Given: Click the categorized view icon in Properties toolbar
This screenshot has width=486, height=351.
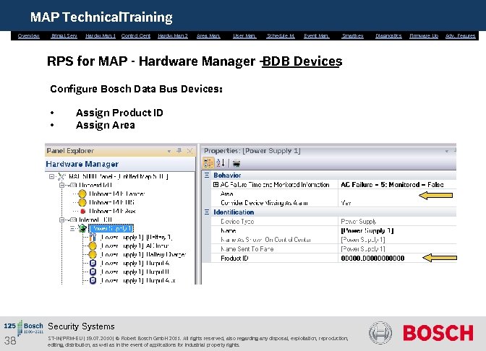Looking at the screenshot, I should coord(208,163).
